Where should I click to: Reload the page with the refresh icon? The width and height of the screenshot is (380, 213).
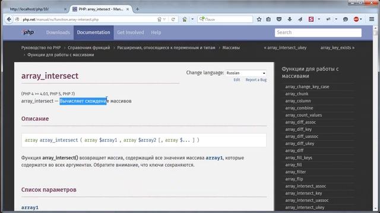point(173,20)
